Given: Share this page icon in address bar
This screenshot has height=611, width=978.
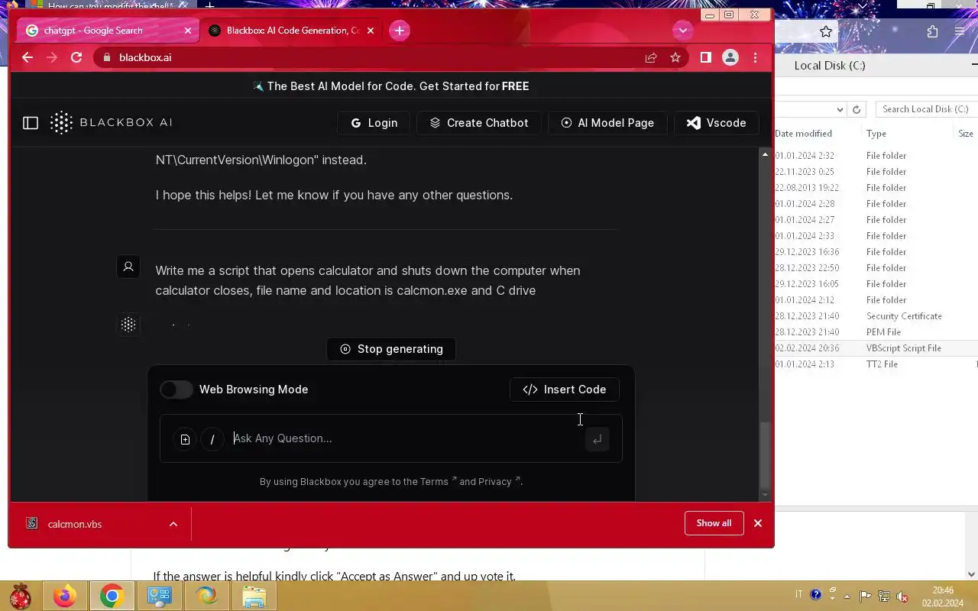Looking at the screenshot, I should click(x=651, y=57).
